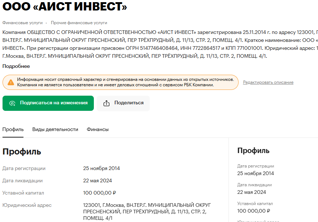The height and width of the screenshot is (222, 318).
Task: Subscribe to changes with green button
Action: [48, 103]
